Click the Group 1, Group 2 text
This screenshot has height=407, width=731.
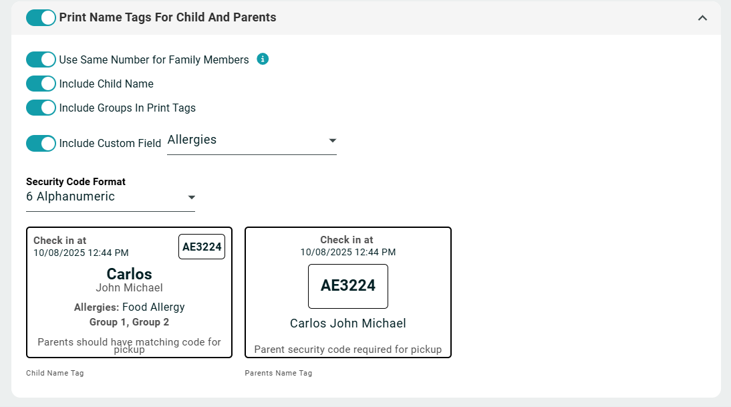pos(130,322)
